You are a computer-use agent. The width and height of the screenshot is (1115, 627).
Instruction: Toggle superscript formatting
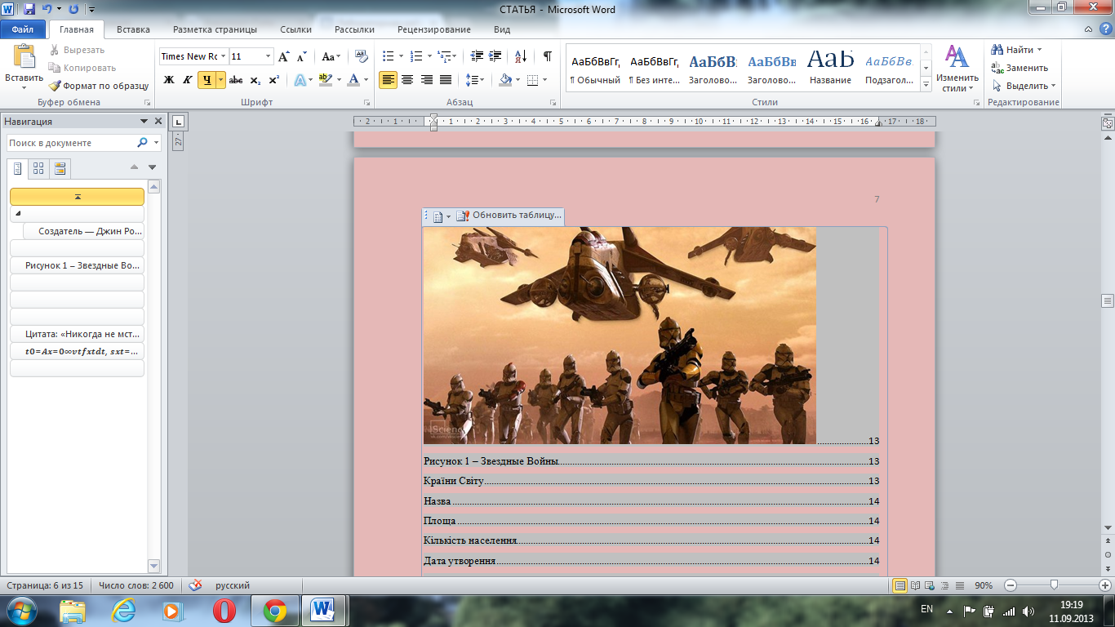(273, 80)
